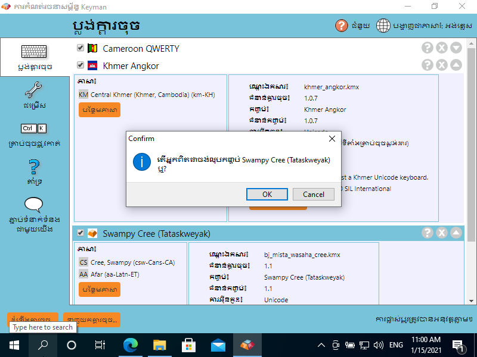Collapse the Swampy Cree details arrow

[x=456, y=233]
